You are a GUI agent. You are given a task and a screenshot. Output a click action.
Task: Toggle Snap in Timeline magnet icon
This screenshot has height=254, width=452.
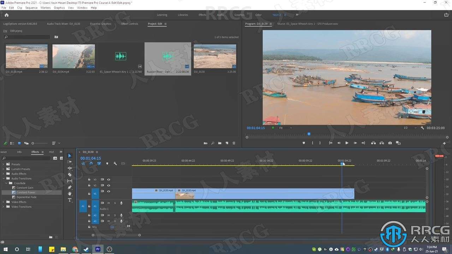click(91, 163)
